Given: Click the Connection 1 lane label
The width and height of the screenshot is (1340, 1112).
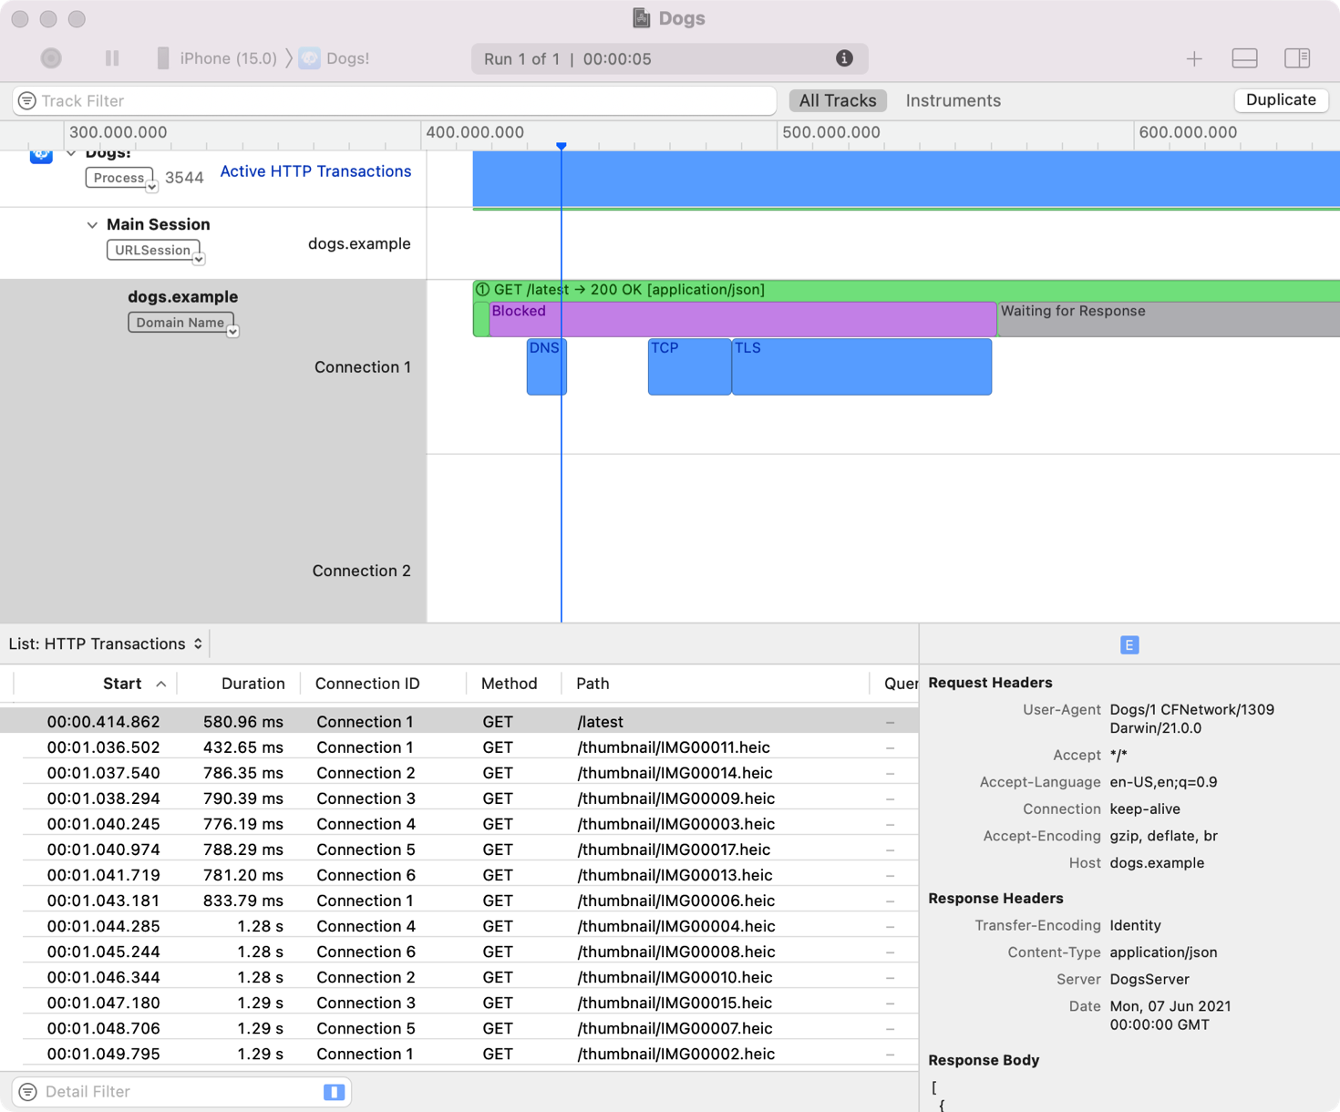Looking at the screenshot, I should click(363, 366).
